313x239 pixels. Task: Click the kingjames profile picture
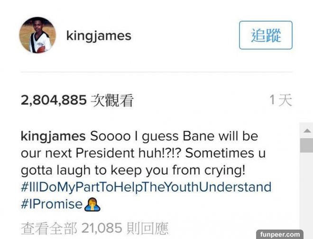[x=37, y=35]
